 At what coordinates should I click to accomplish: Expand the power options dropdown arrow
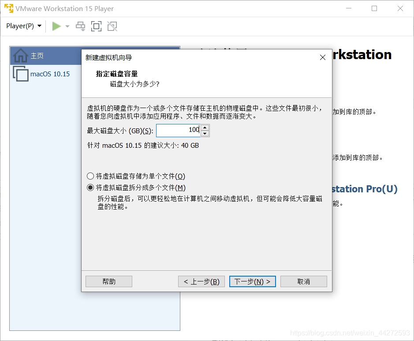pyautogui.click(x=67, y=26)
